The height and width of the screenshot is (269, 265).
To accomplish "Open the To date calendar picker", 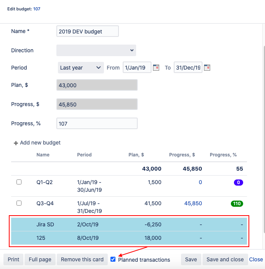I will (x=207, y=68).
